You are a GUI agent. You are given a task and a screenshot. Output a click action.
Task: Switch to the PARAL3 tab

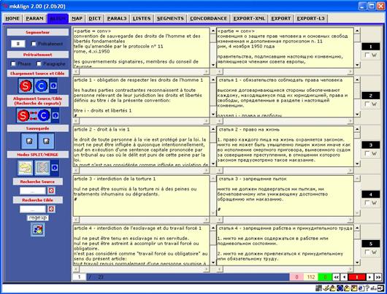pyautogui.click(x=117, y=18)
